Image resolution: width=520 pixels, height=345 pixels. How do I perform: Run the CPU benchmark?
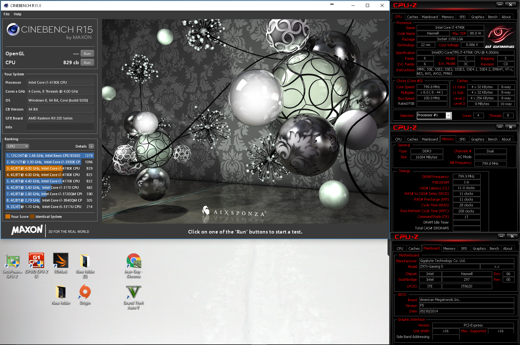pos(87,63)
